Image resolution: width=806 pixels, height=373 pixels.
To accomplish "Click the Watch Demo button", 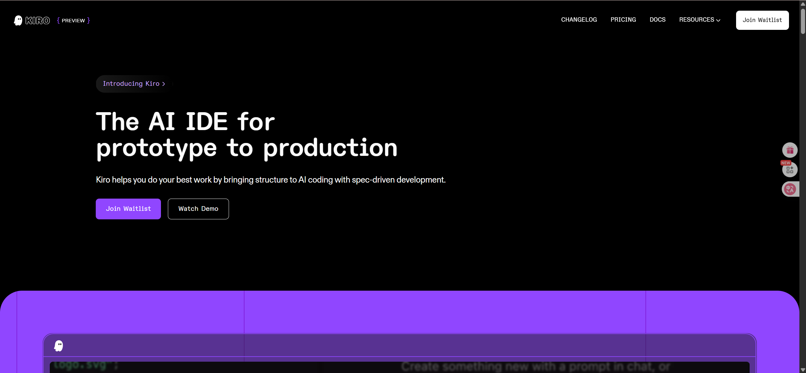I will [198, 209].
